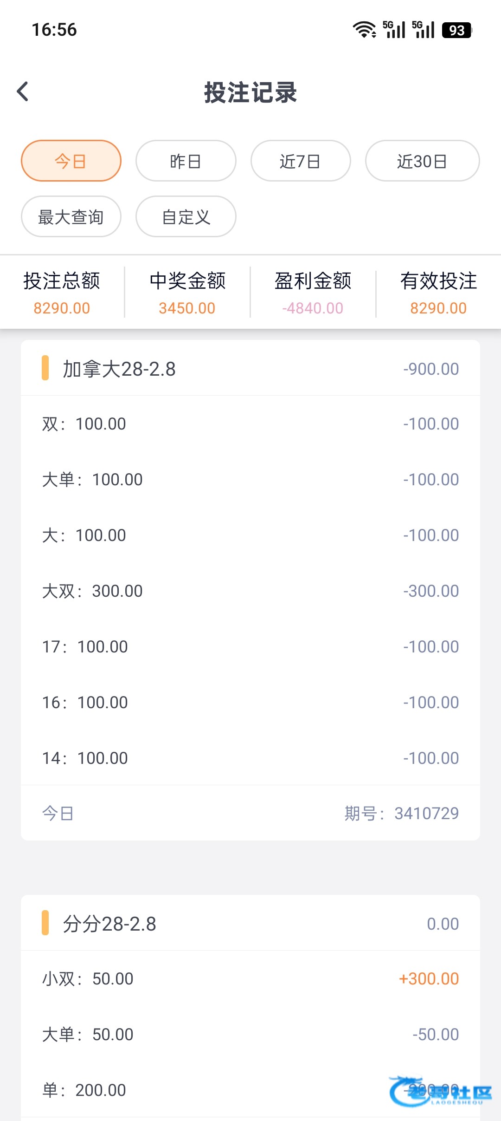Tap the 盈利金额 summary value
Image resolution: width=501 pixels, height=1121 pixels.
(x=313, y=308)
